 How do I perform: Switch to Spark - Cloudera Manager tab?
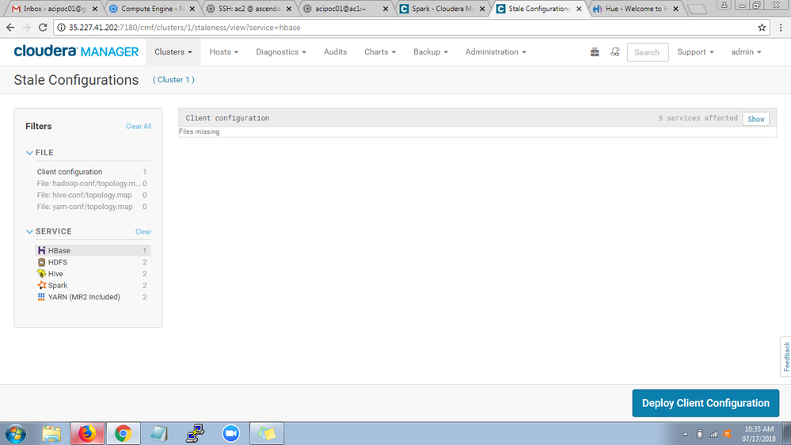tap(443, 9)
